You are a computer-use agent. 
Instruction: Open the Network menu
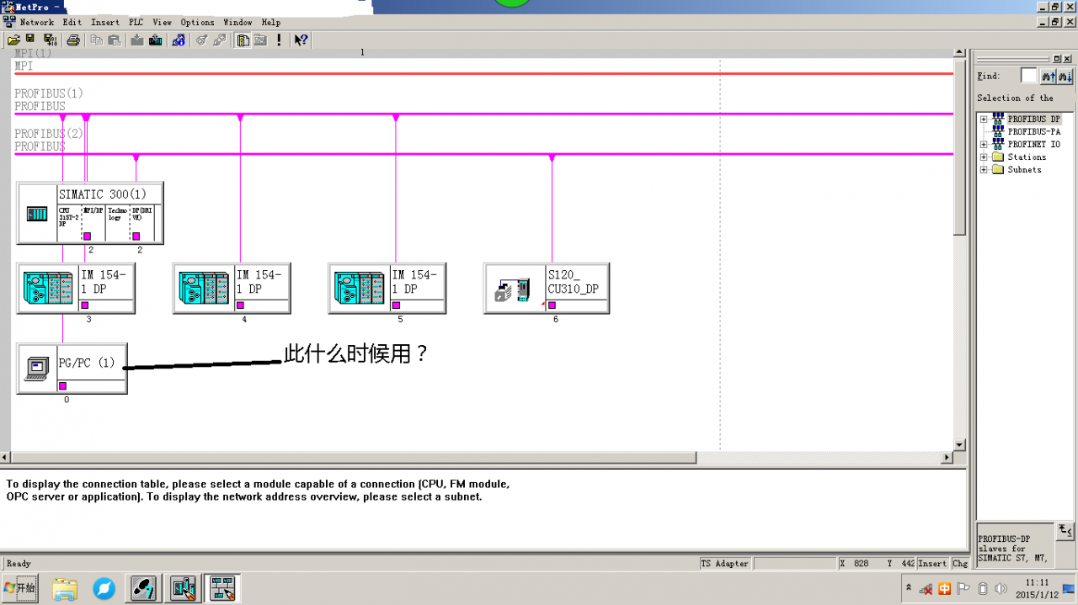[37, 23]
